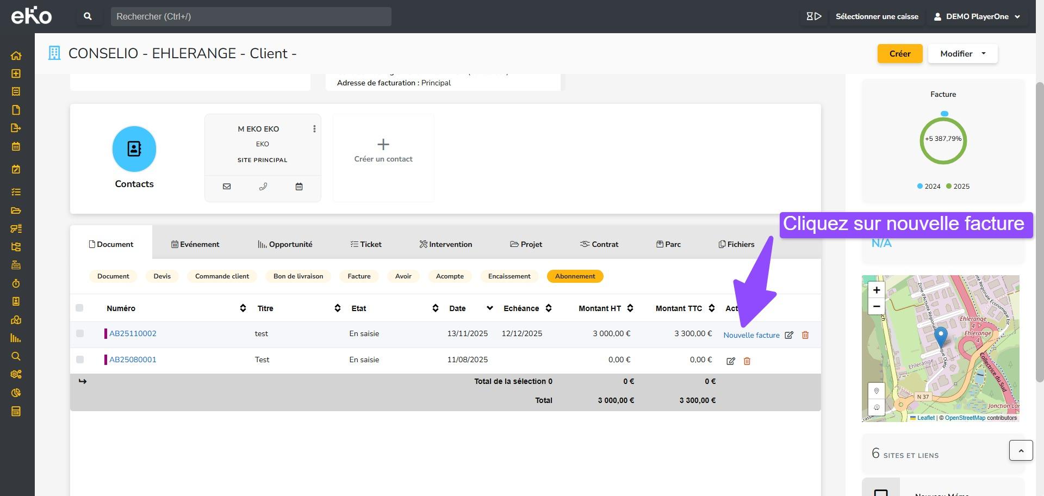This screenshot has height=496, width=1044.
Task: Expand the DEMO PlayerOne user menu
Action: (977, 16)
